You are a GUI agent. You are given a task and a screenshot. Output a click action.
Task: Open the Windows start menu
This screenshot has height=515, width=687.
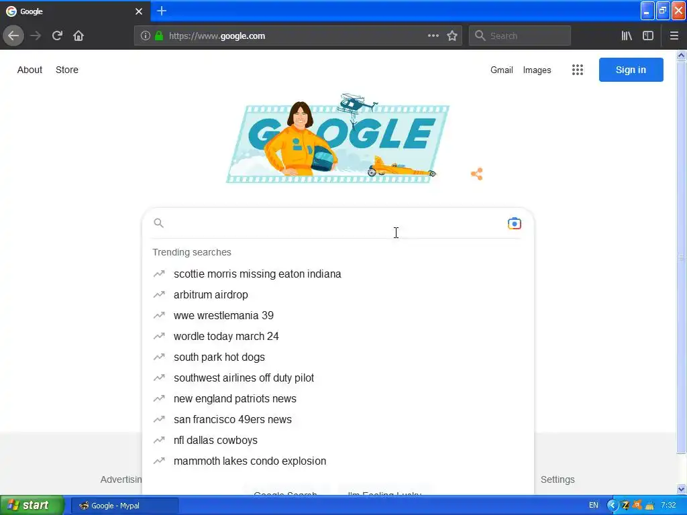coord(32,506)
